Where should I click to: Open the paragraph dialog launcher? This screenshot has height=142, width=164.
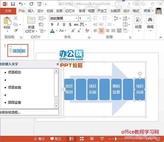click(x=130, y=37)
